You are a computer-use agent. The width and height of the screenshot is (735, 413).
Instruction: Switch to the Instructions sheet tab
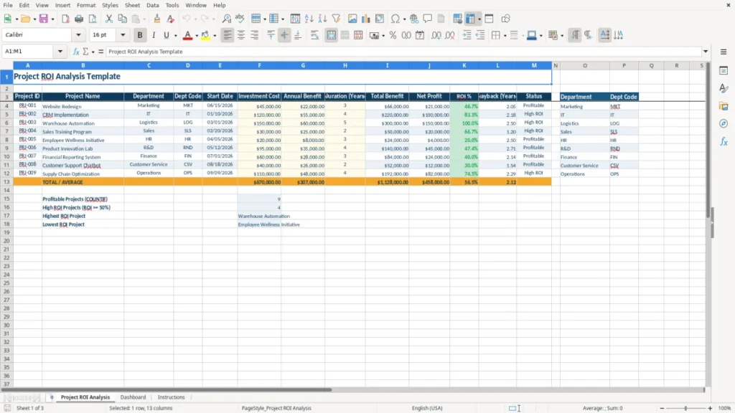tap(171, 397)
